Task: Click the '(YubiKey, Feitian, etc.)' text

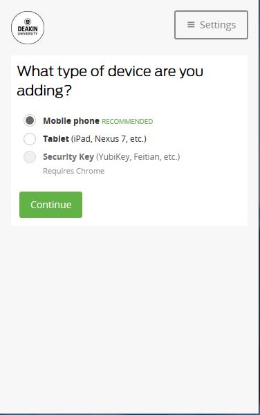Action: [138, 157]
